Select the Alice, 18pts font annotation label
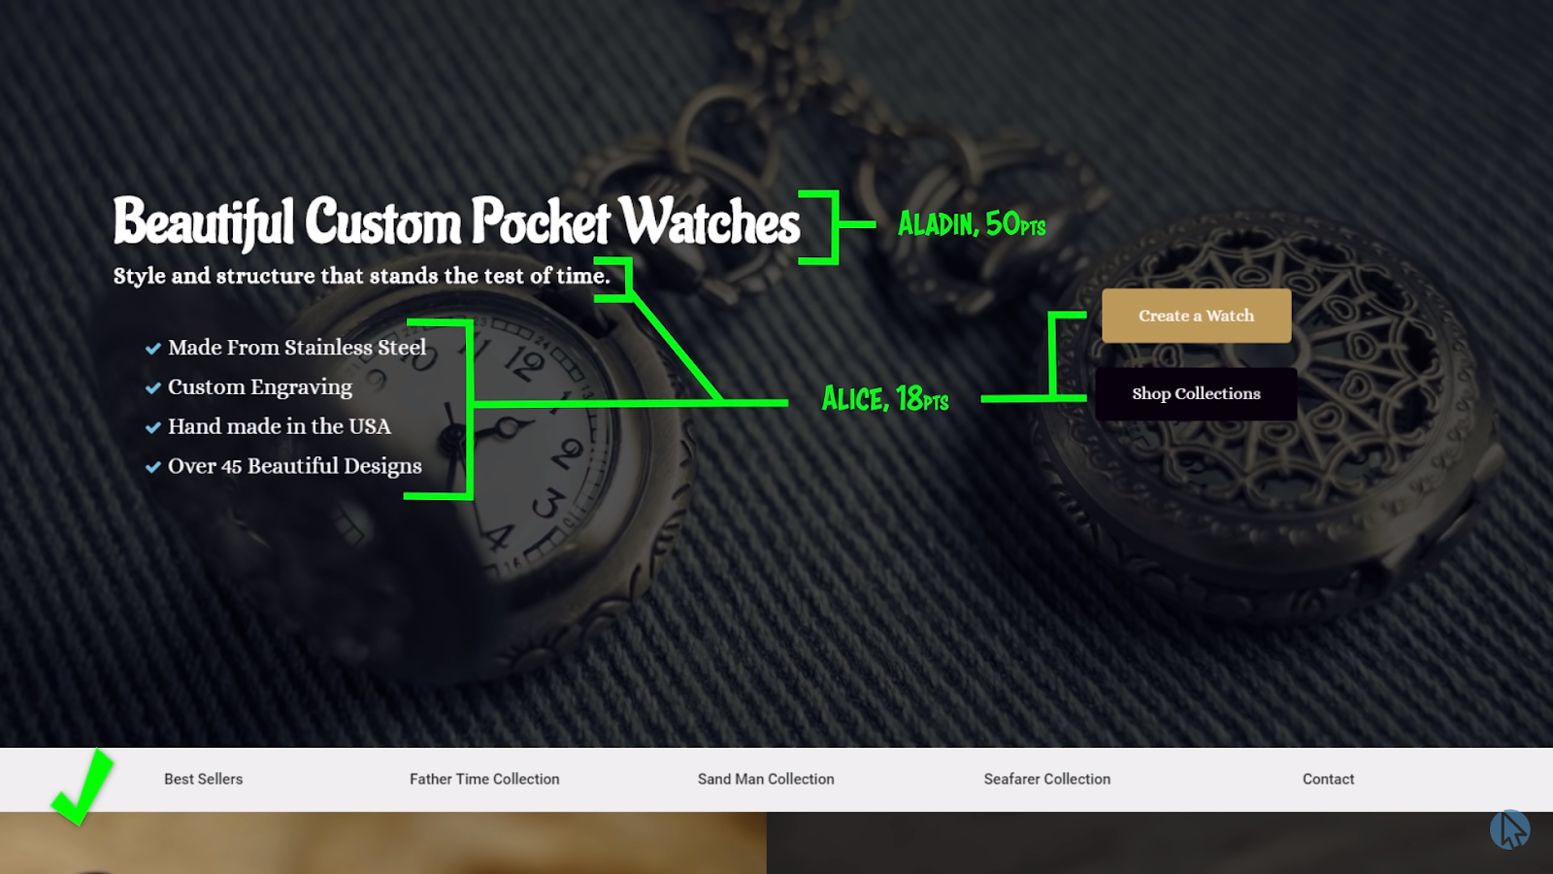 tap(885, 398)
